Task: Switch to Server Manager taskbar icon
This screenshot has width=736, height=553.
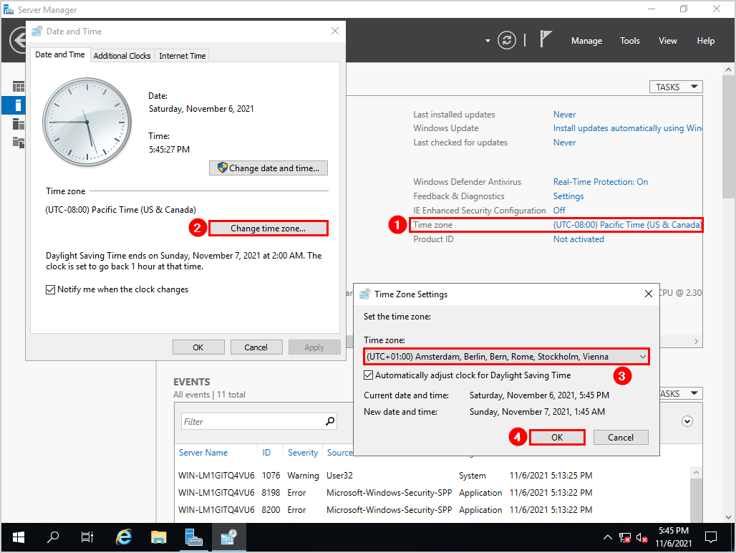Action: coord(193,537)
